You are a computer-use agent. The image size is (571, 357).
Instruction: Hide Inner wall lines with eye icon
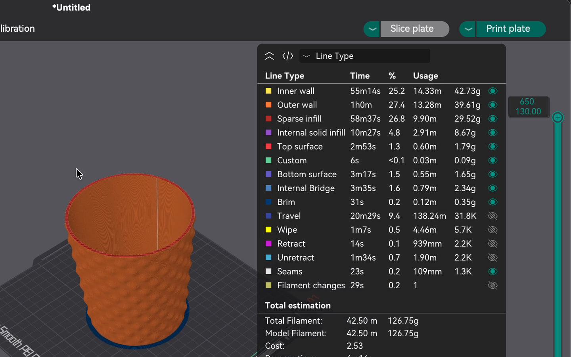click(492, 91)
